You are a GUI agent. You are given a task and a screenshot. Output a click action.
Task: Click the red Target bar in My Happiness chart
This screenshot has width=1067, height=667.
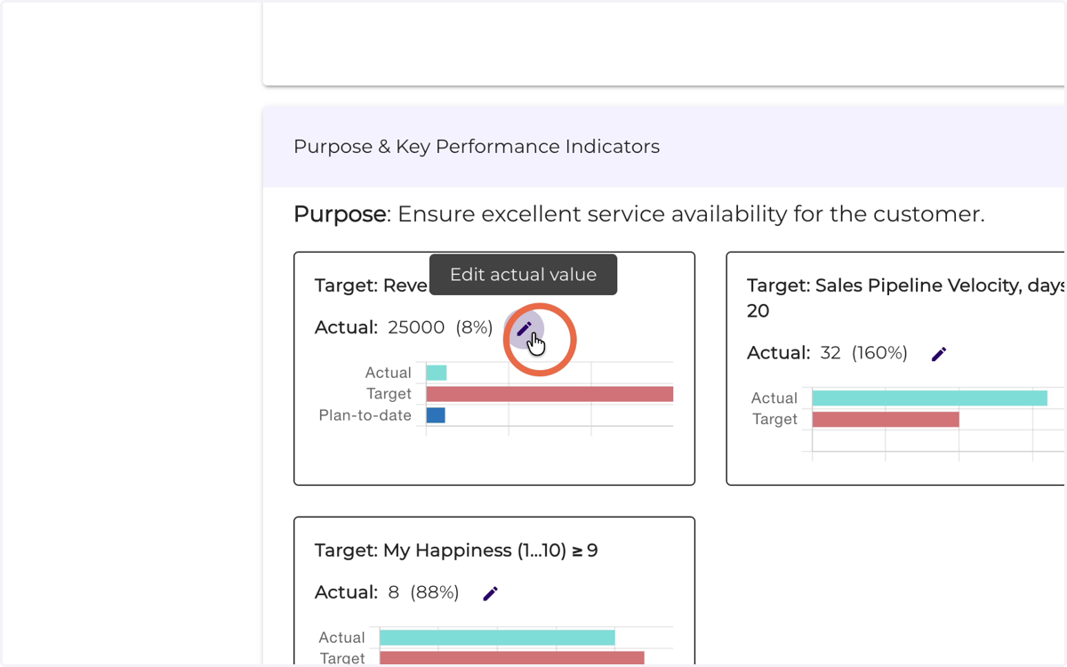coord(512,658)
